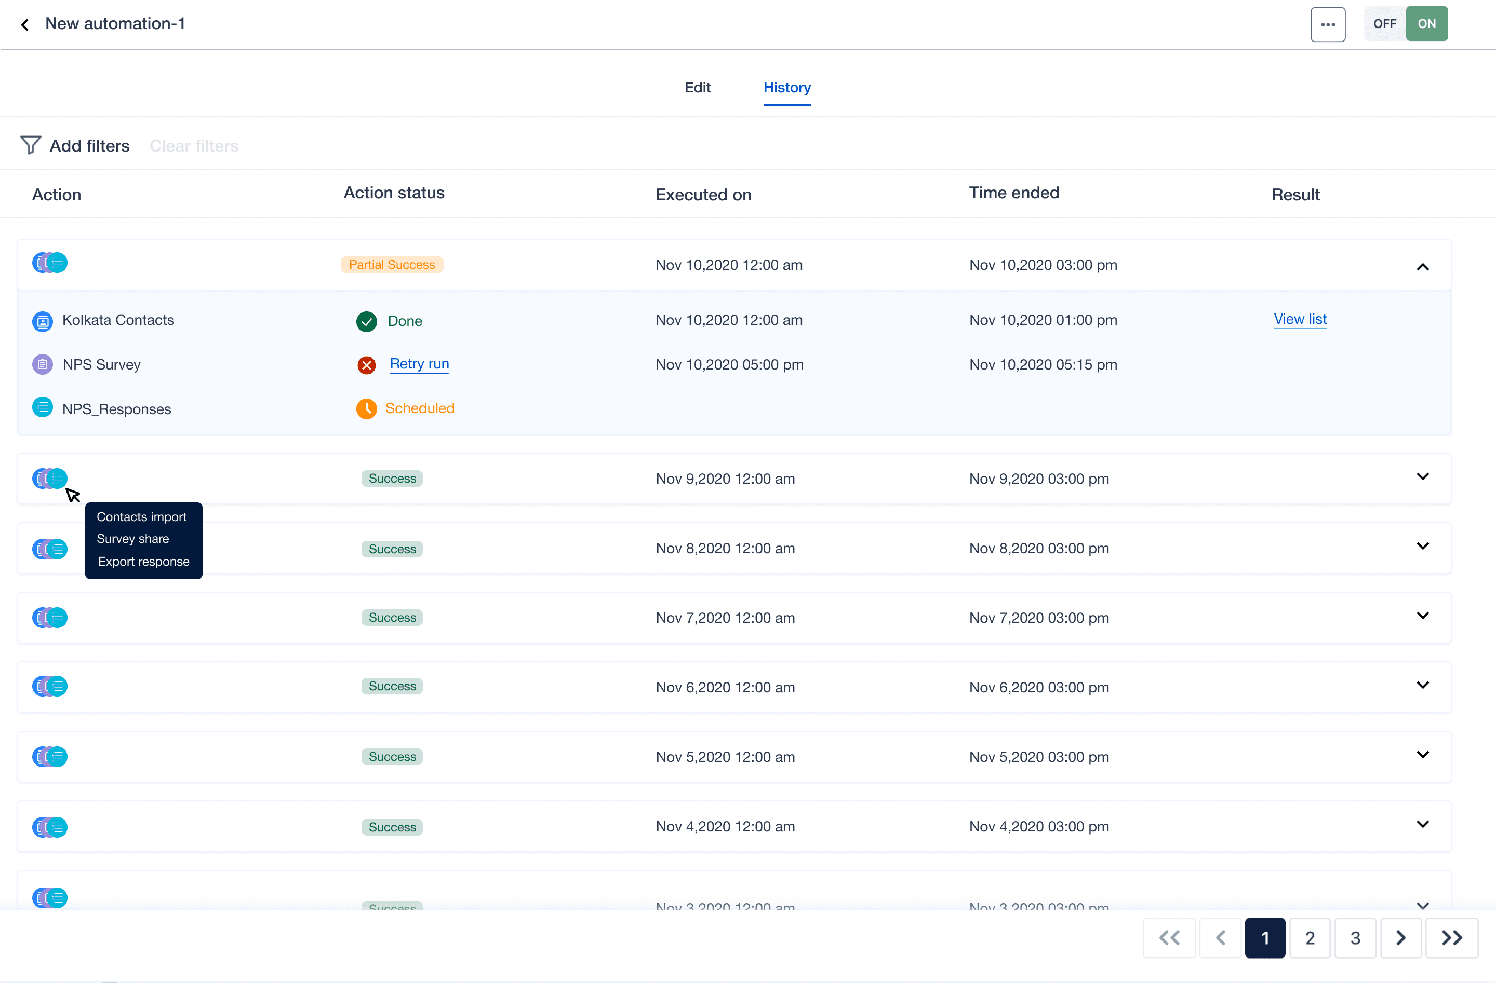Viewport: 1496px width, 983px height.
Task: Click the green Done checkmark icon
Action: [x=366, y=321]
